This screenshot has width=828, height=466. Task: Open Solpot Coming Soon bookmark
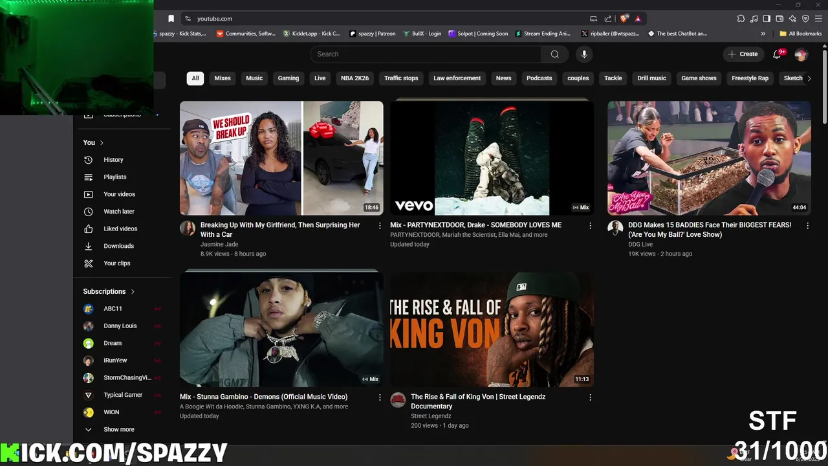[479, 34]
